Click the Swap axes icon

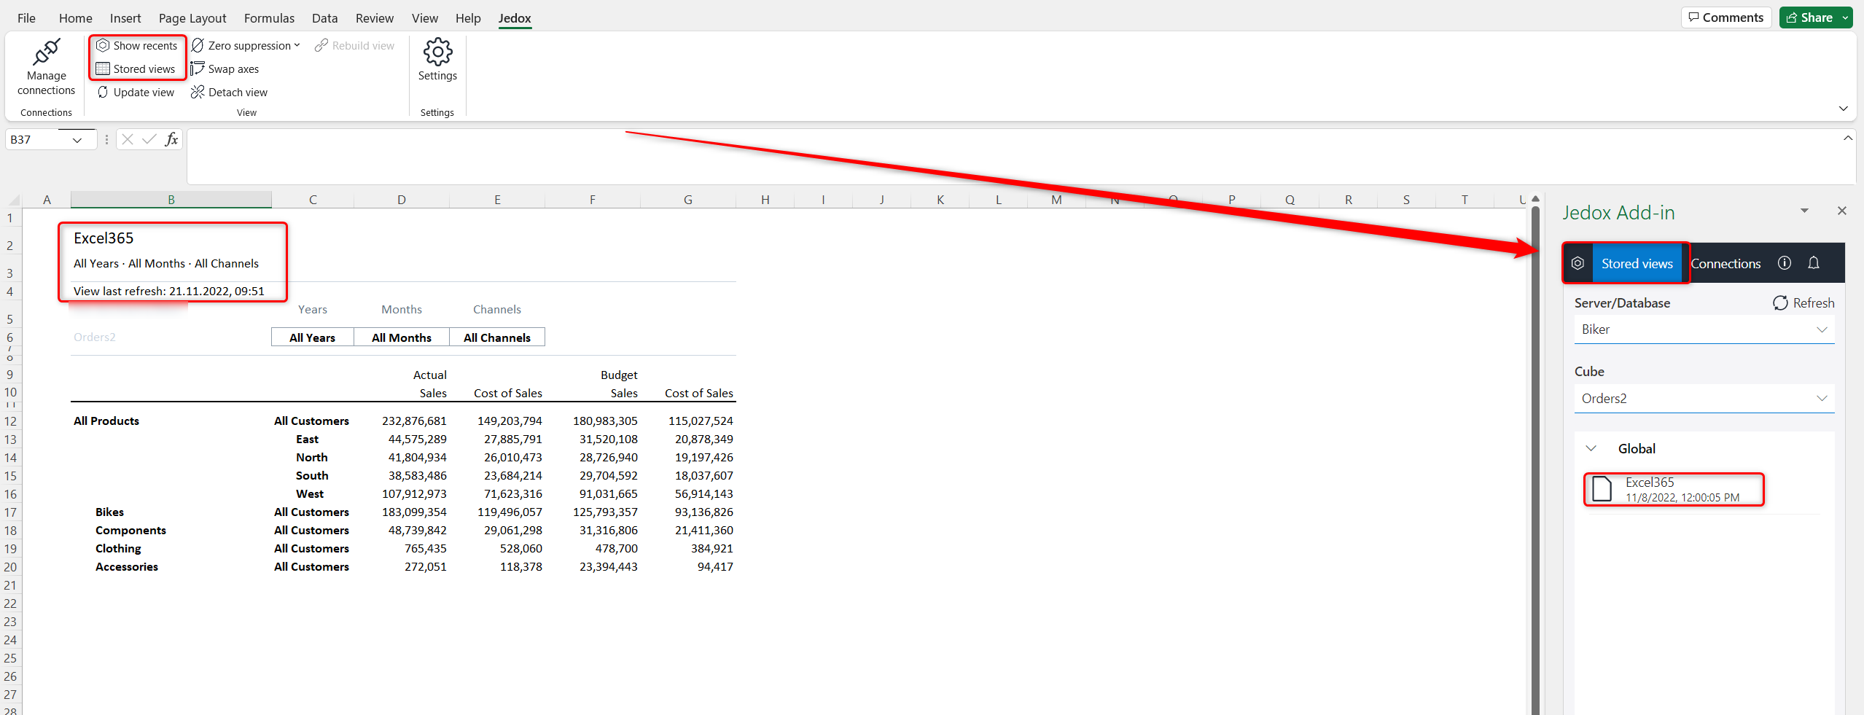[198, 69]
